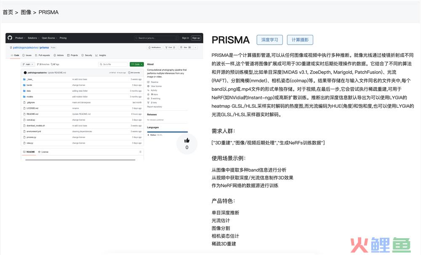This screenshot has width=421, height=255.
Task: Click the PRISMA page title heading
Action: (231, 40)
